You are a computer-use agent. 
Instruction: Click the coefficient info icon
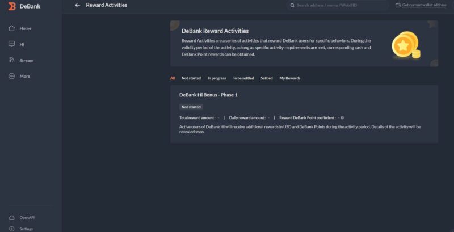click(x=342, y=118)
